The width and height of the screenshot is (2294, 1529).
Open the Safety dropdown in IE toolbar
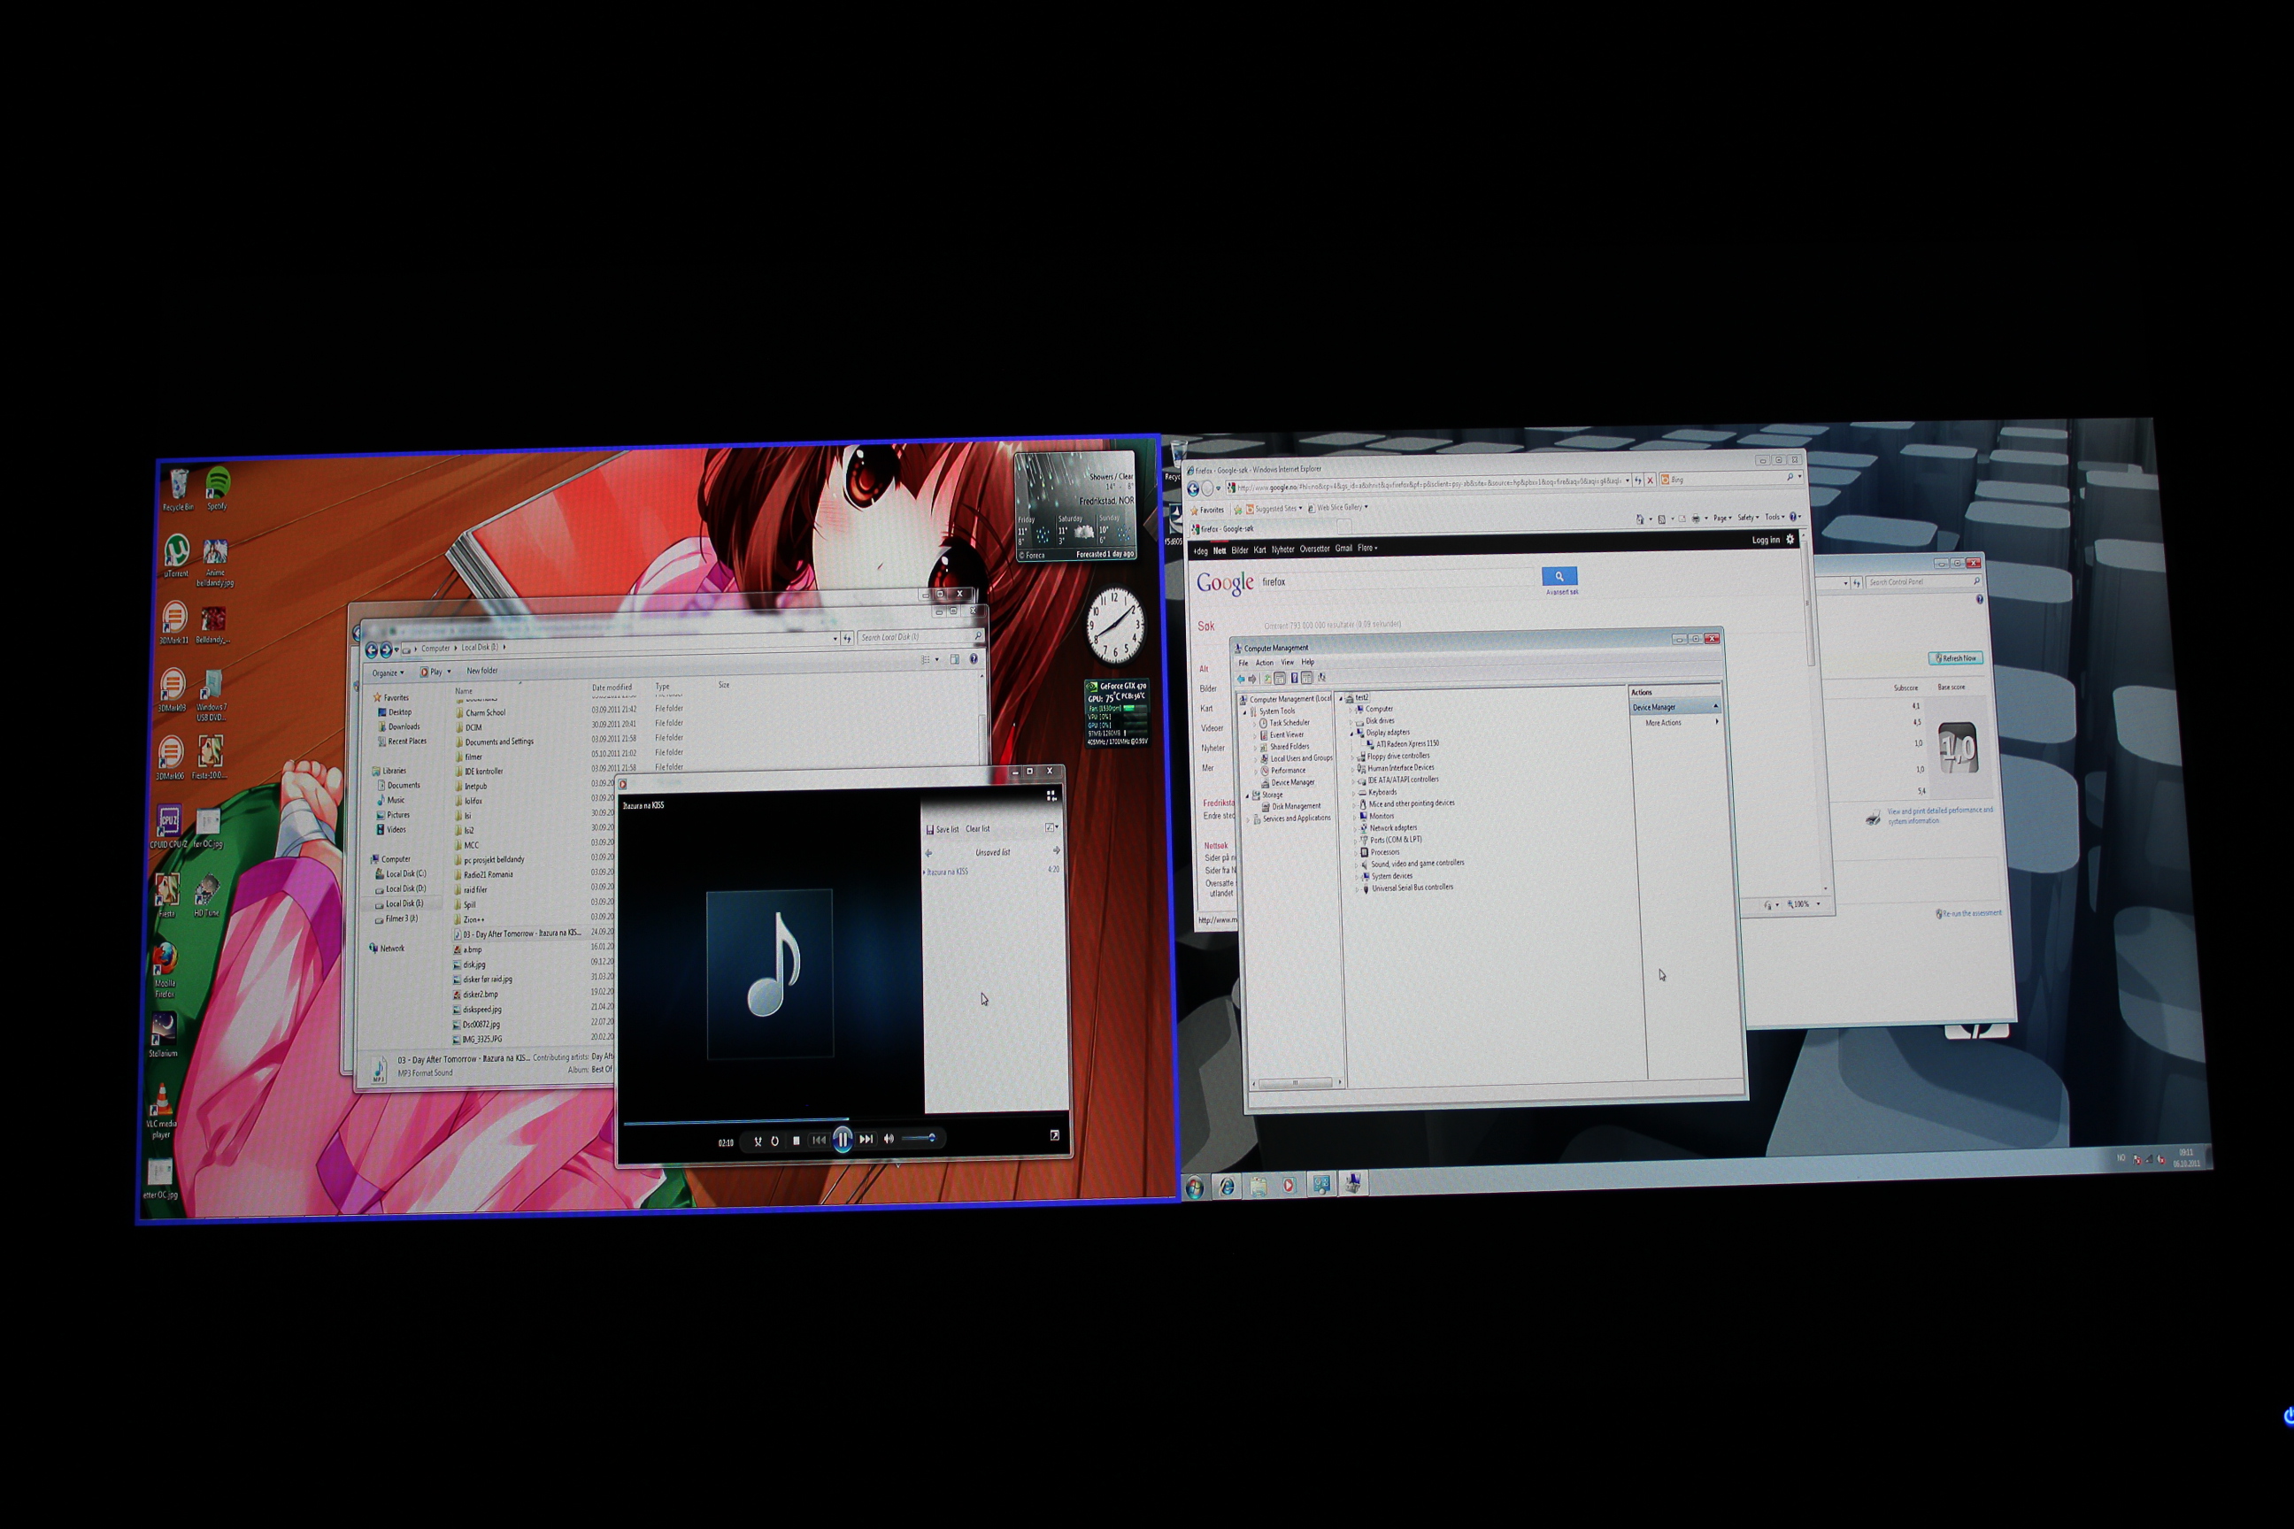[x=1748, y=518]
